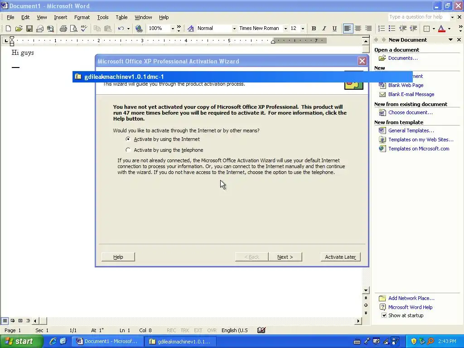Switch to Web Layout view icon

point(13,320)
